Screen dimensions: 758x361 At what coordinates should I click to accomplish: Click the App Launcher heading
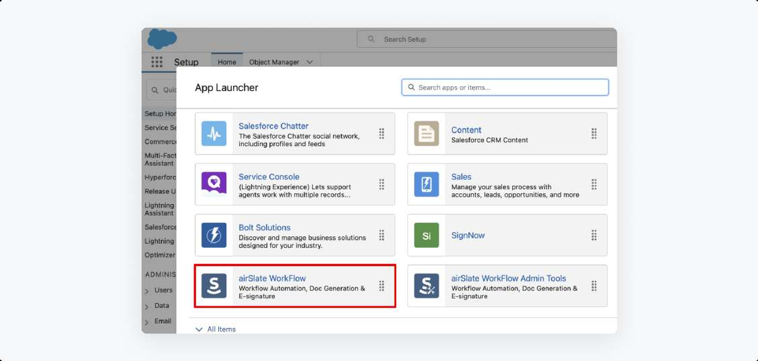point(226,88)
